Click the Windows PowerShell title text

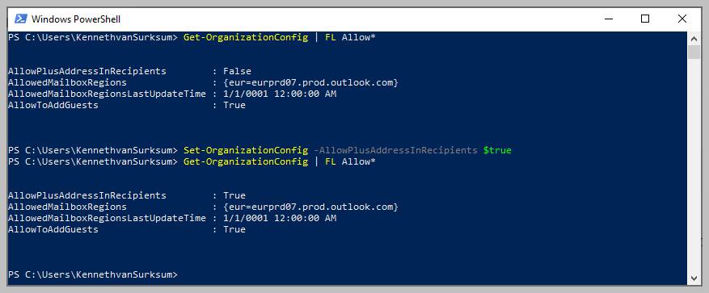coord(75,19)
